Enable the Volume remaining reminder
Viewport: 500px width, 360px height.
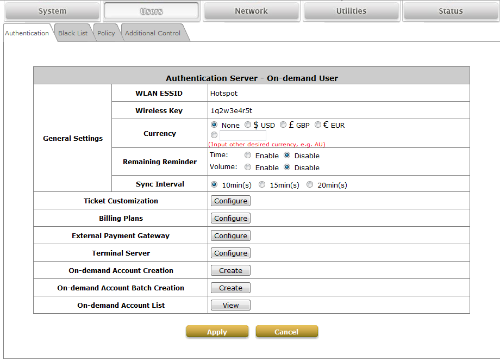[x=248, y=167]
